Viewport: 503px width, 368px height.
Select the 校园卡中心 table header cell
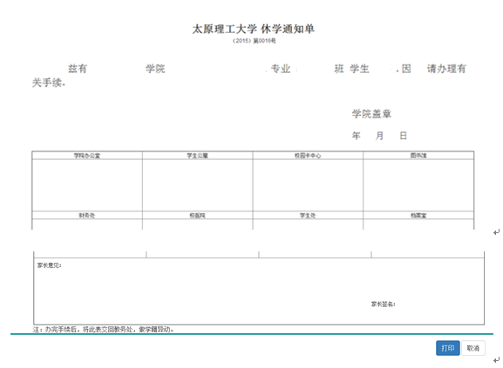[308, 156]
